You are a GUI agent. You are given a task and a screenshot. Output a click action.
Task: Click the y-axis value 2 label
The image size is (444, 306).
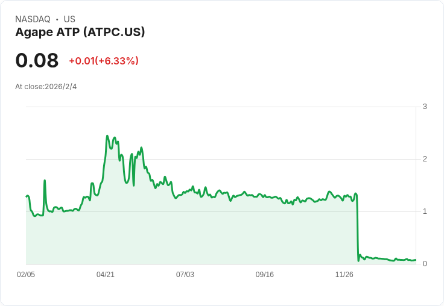point(425,159)
